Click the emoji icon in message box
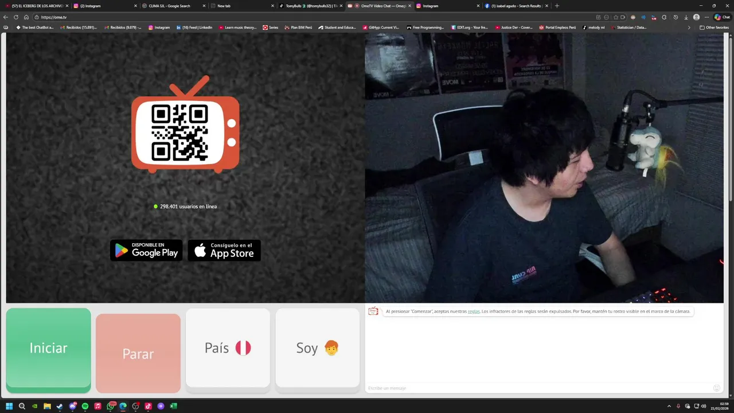734x413 pixels. pos(716,388)
